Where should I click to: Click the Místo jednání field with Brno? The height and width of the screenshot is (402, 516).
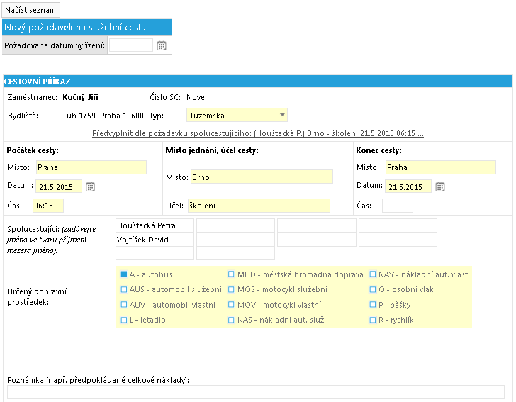pyautogui.click(x=262, y=177)
